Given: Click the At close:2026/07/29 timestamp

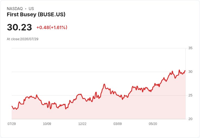Looking at the screenshot, I should 23,39.
